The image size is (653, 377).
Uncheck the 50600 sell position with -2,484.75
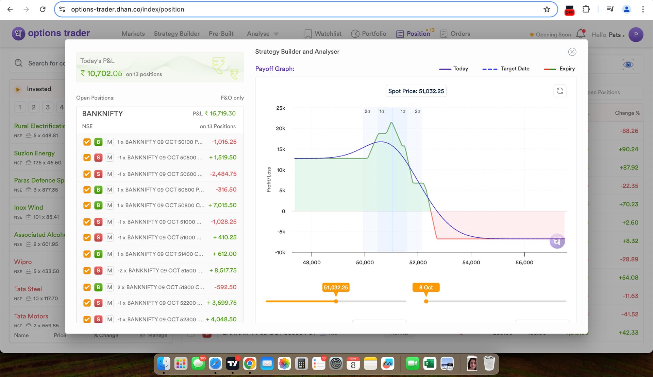tap(87, 174)
